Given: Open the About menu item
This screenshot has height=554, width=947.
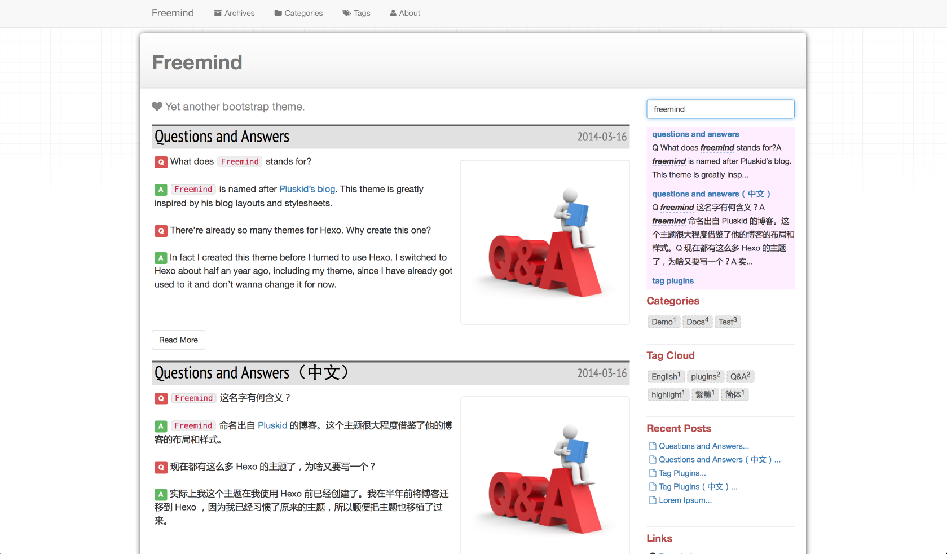Looking at the screenshot, I should coord(405,13).
